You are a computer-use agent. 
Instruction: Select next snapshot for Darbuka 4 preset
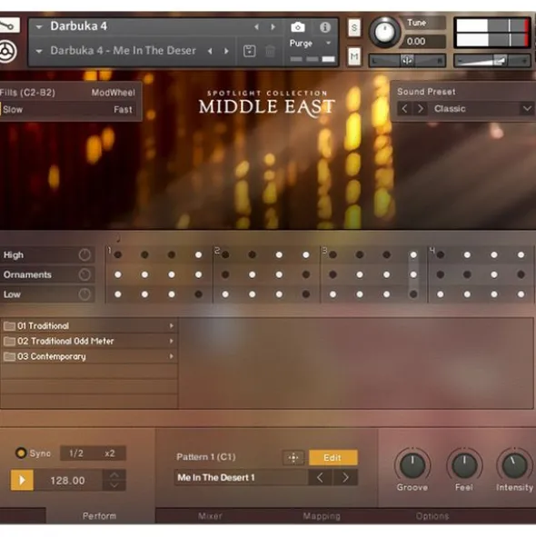pyautogui.click(x=226, y=51)
